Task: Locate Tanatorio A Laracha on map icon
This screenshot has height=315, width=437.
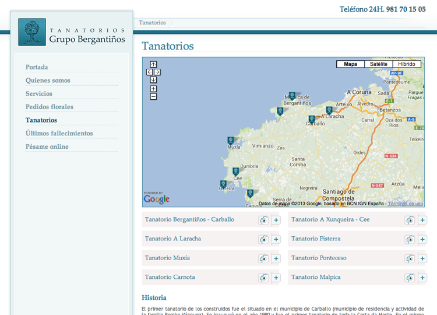Action: [x=263, y=239]
